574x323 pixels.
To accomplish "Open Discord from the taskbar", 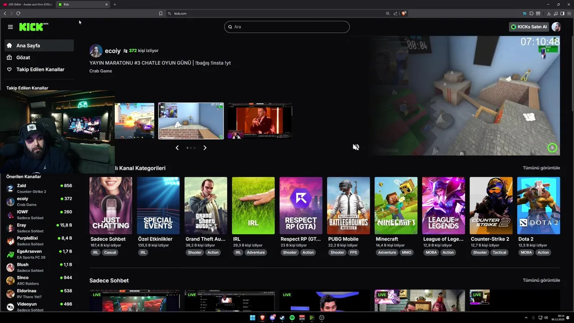I will pyautogui.click(x=272, y=318).
